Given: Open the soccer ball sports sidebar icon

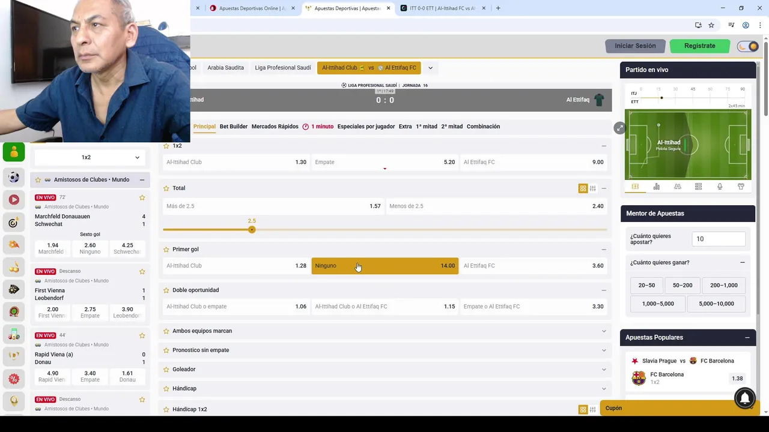Looking at the screenshot, I should point(14,178).
